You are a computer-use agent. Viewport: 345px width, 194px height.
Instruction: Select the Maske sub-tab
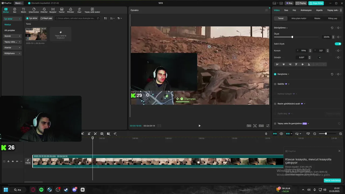[317, 18]
